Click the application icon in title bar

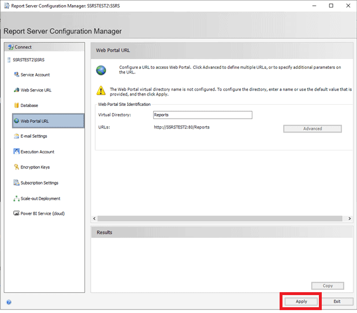coord(6,6)
